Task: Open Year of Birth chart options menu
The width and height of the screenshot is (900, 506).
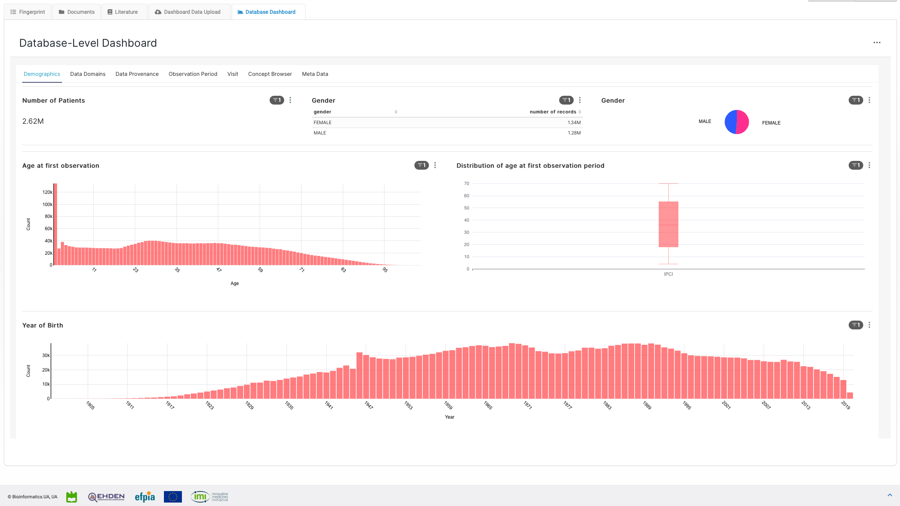Action: point(869,325)
